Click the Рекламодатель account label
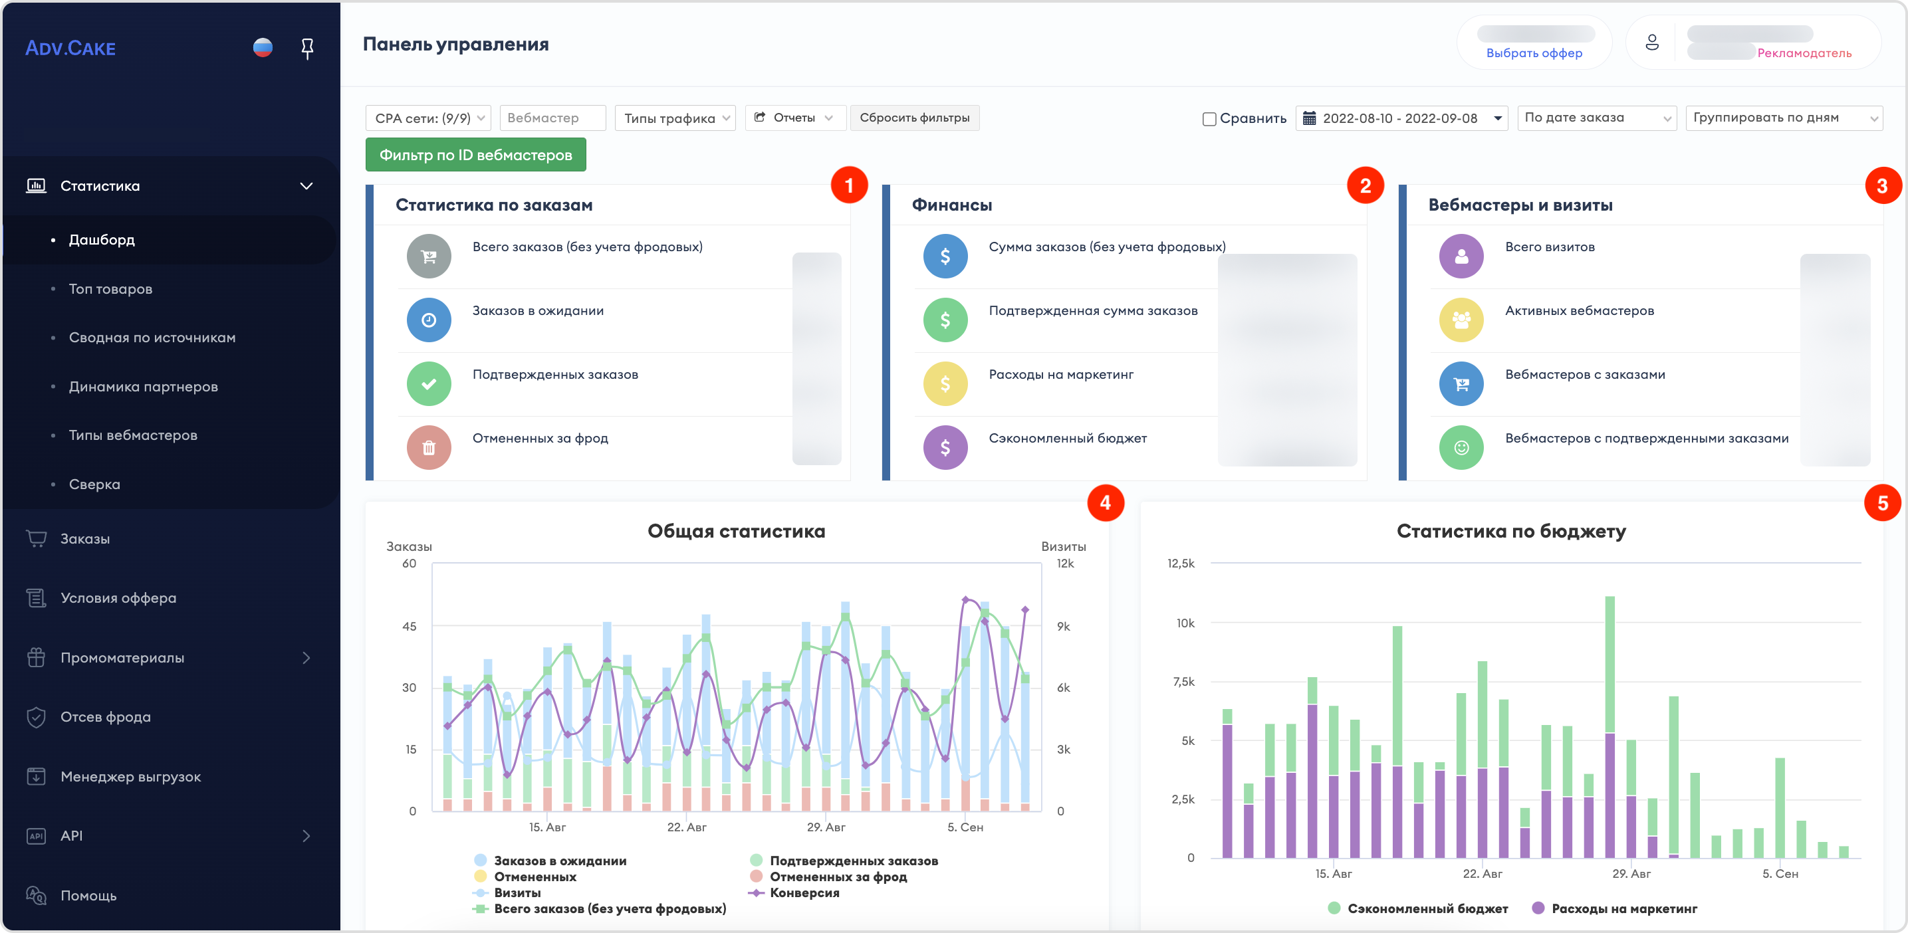The height and width of the screenshot is (933, 1908). 1804,53
